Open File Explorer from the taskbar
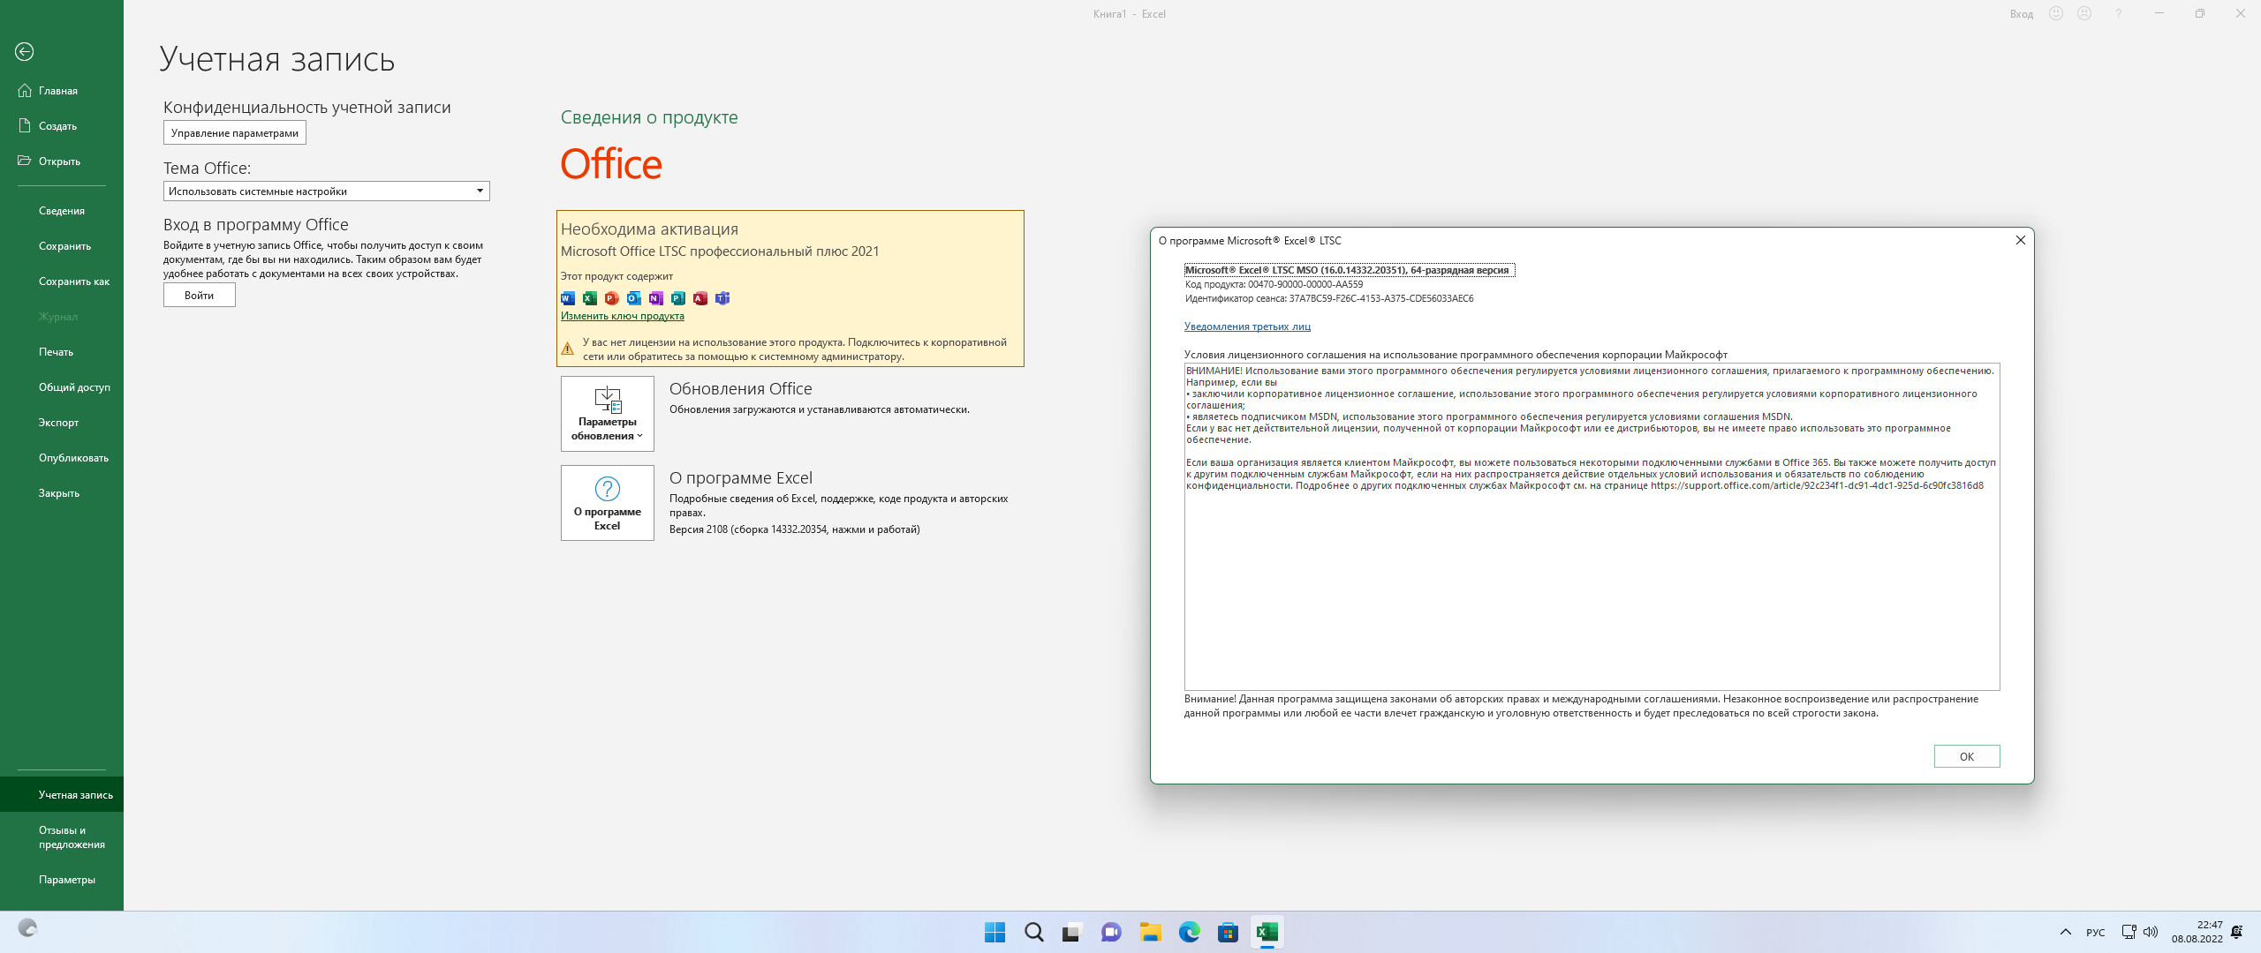 pyautogui.click(x=1150, y=932)
